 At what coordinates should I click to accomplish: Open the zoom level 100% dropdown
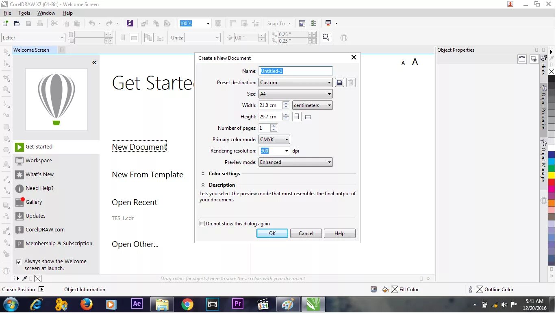208,24
